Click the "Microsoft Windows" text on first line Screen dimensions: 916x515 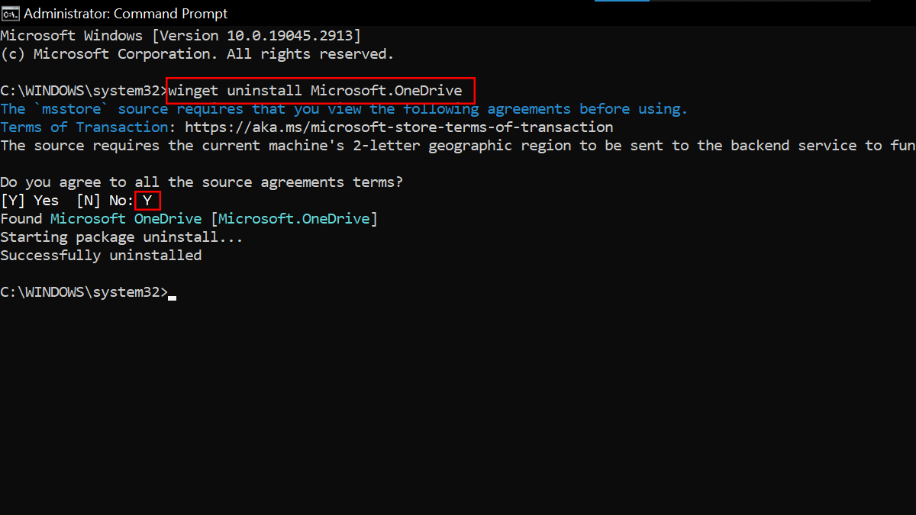71,36
